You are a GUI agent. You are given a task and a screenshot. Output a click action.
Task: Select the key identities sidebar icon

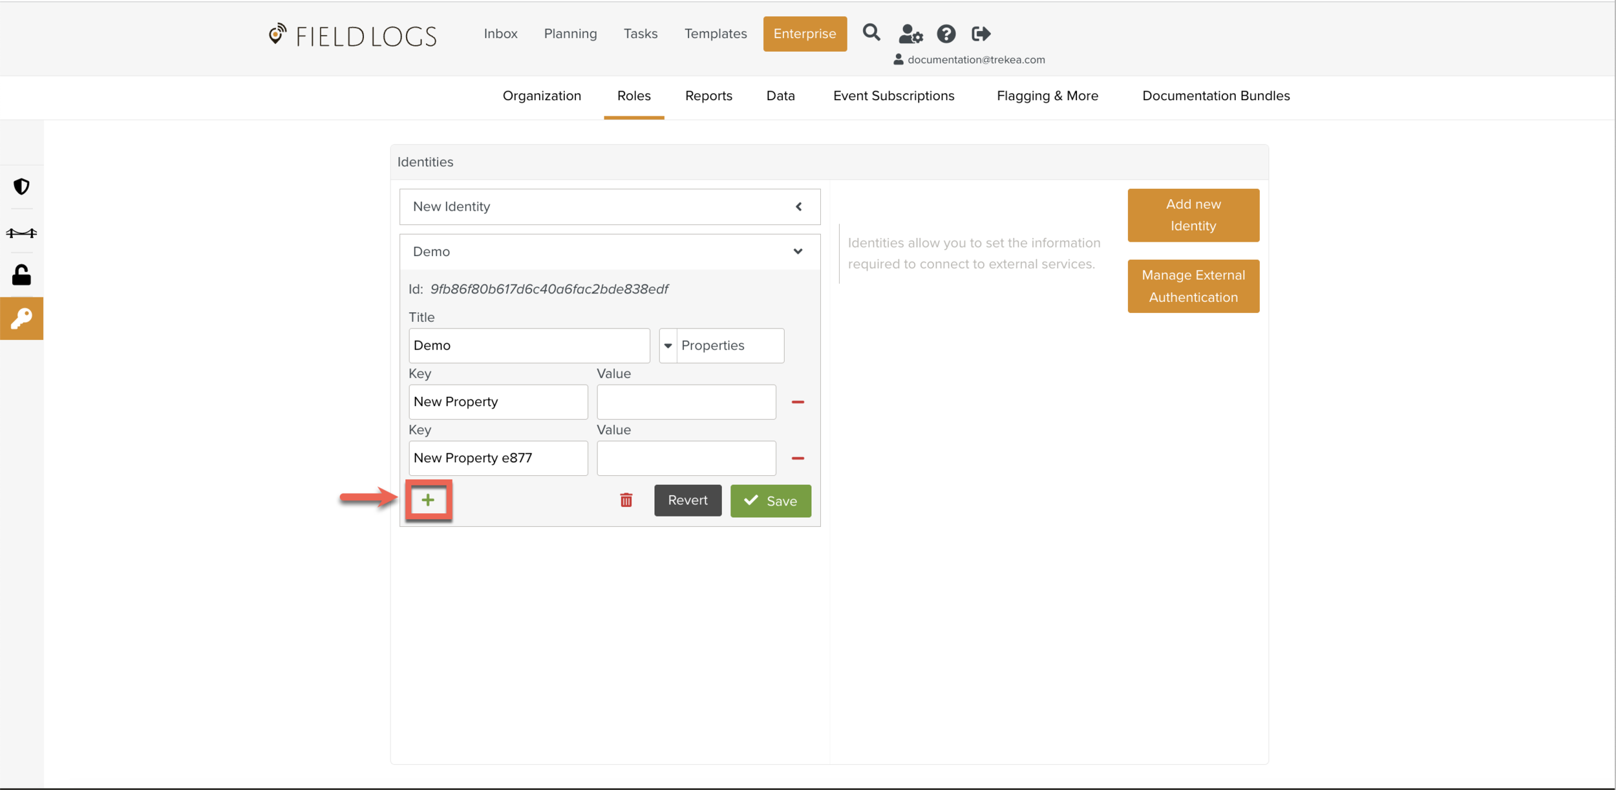pyautogui.click(x=21, y=319)
